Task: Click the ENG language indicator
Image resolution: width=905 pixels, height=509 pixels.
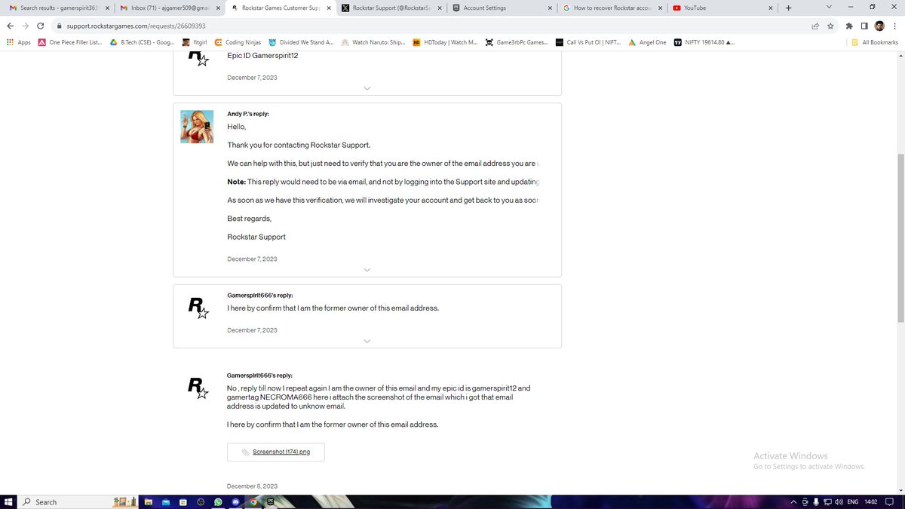Action: (x=852, y=502)
